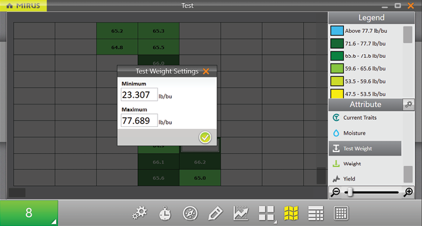Screen dimensions: 422x226
Task: Open the four-squares layout dropdown
Action: tap(267, 213)
